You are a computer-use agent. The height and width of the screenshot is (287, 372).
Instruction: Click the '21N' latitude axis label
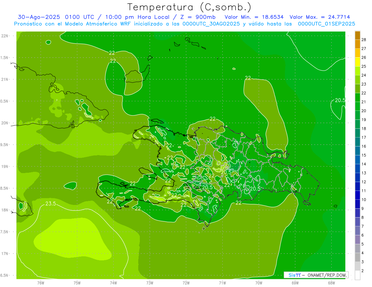pyautogui.click(x=5, y=79)
